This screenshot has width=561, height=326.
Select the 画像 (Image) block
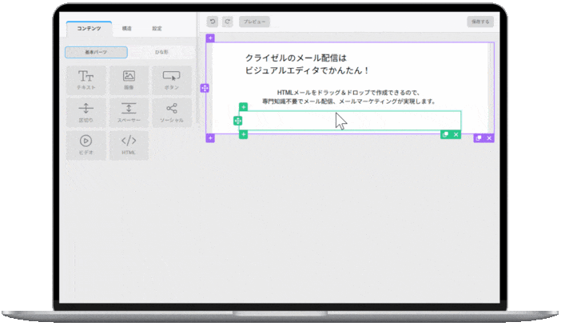pos(129,80)
